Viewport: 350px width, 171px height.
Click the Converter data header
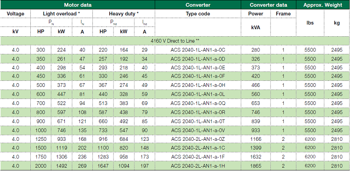(268, 5)
